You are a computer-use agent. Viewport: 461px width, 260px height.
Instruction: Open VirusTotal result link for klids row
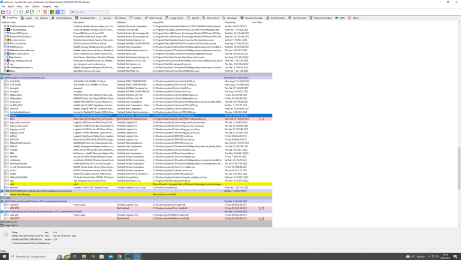pos(261,119)
